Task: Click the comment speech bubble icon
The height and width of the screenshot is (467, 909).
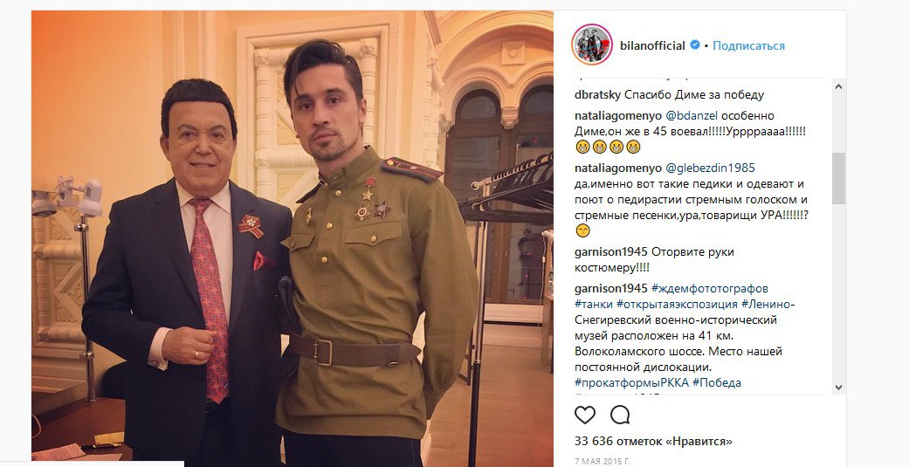Action: [x=620, y=415]
